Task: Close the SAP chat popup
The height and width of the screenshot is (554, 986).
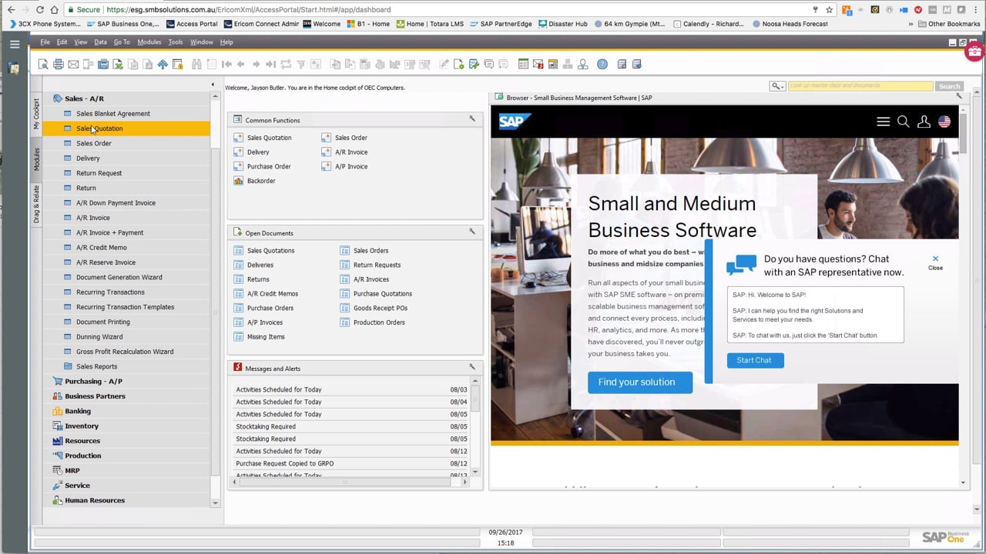Action: tap(935, 262)
